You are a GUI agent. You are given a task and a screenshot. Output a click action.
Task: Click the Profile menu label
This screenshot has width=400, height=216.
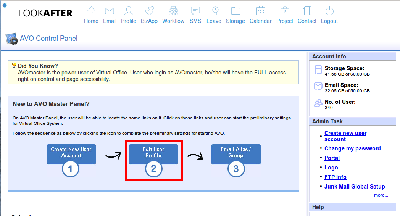129,21
